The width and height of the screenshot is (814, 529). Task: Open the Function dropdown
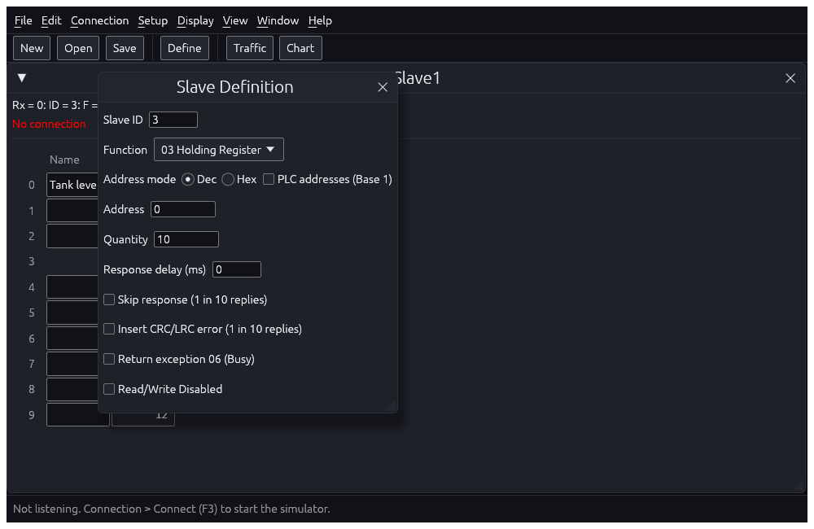click(x=218, y=150)
